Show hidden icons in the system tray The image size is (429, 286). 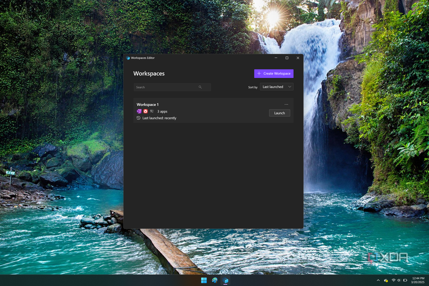[378, 280]
